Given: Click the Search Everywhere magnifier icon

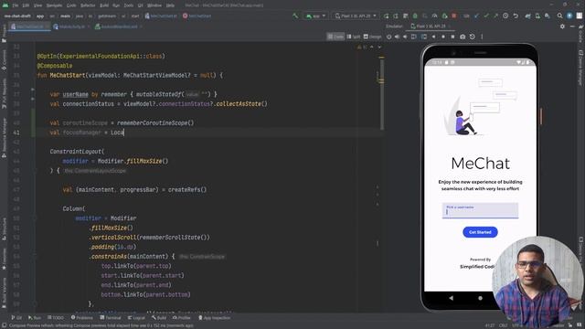Looking at the screenshot, I should (559, 16).
